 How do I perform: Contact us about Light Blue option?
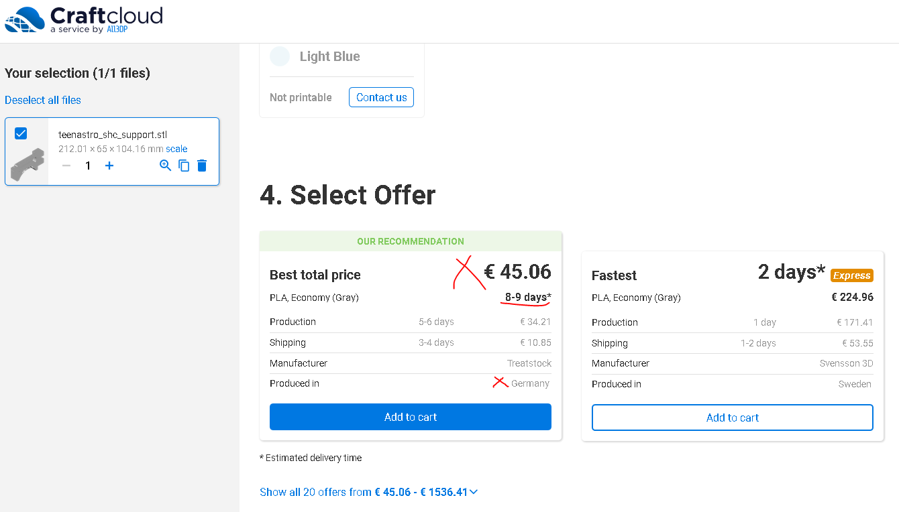pyautogui.click(x=381, y=97)
